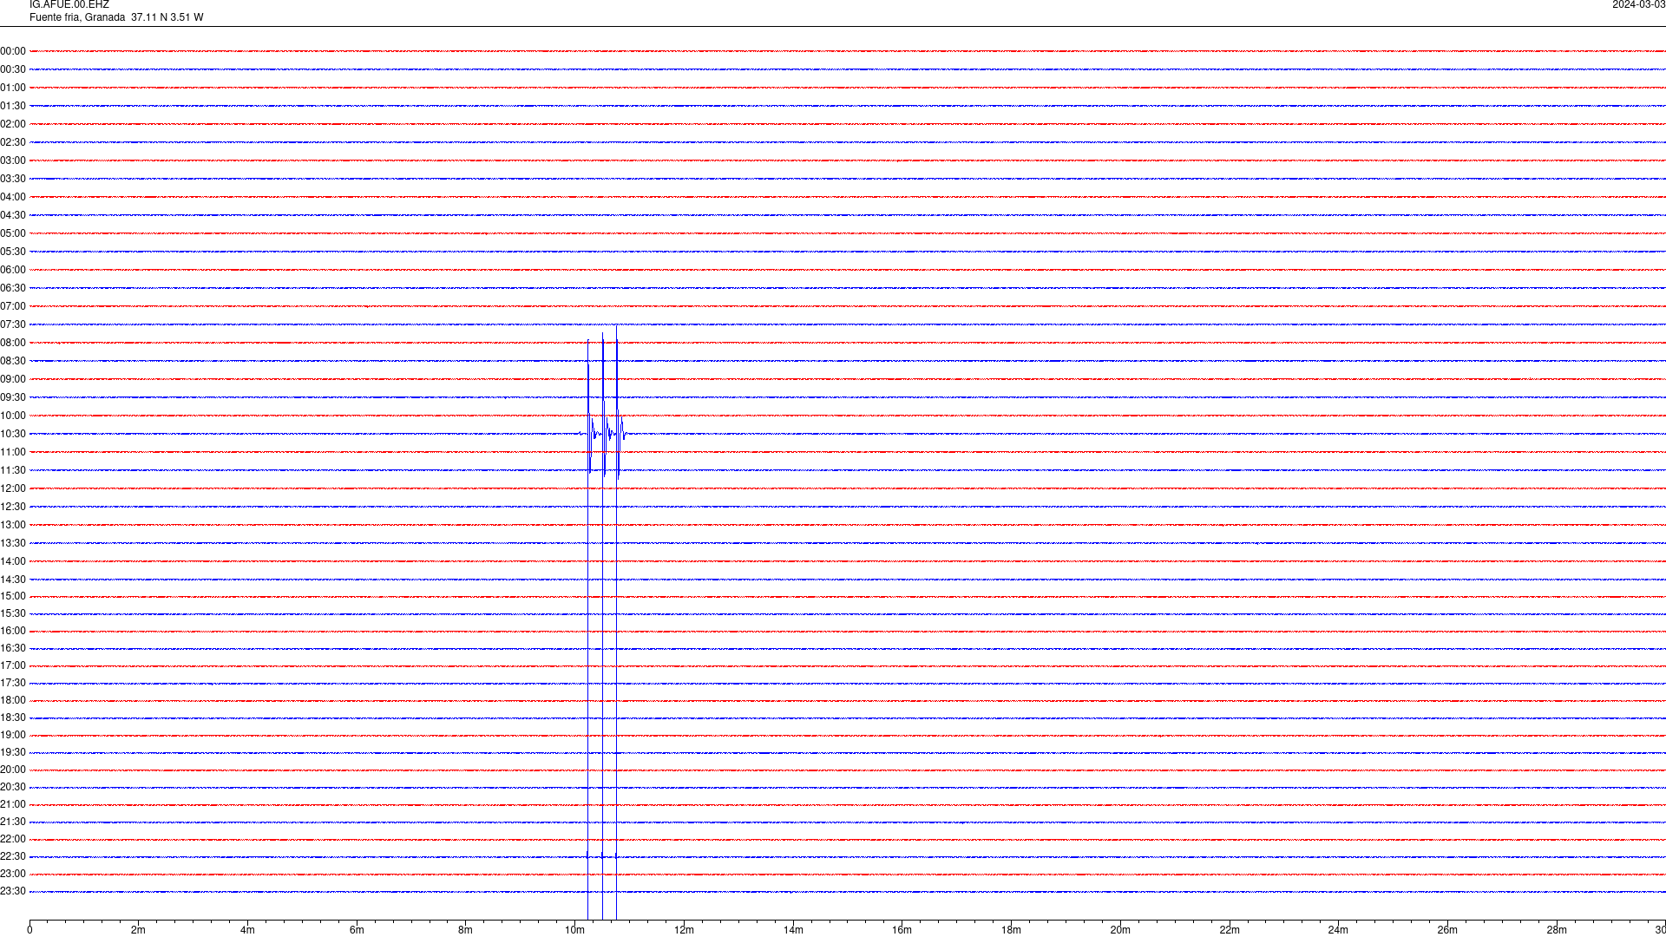Image resolution: width=1666 pixels, height=937 pixels.
Task: Select the 13:00 time row label
Action: [13, 525]
